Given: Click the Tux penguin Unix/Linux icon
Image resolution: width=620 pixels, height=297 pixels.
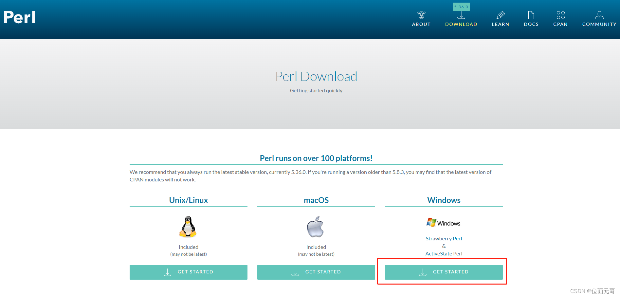Looking at the screenshot, I should click(x=188, y=227).
